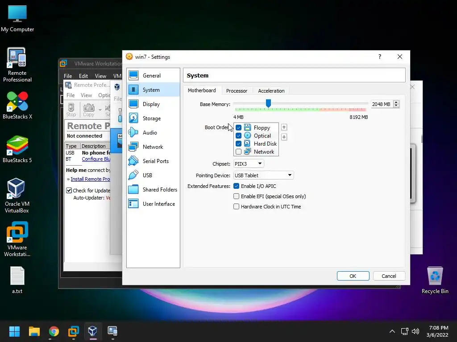
Task: Enable Network boot checkbox
Action: click(x=238, y=151)
